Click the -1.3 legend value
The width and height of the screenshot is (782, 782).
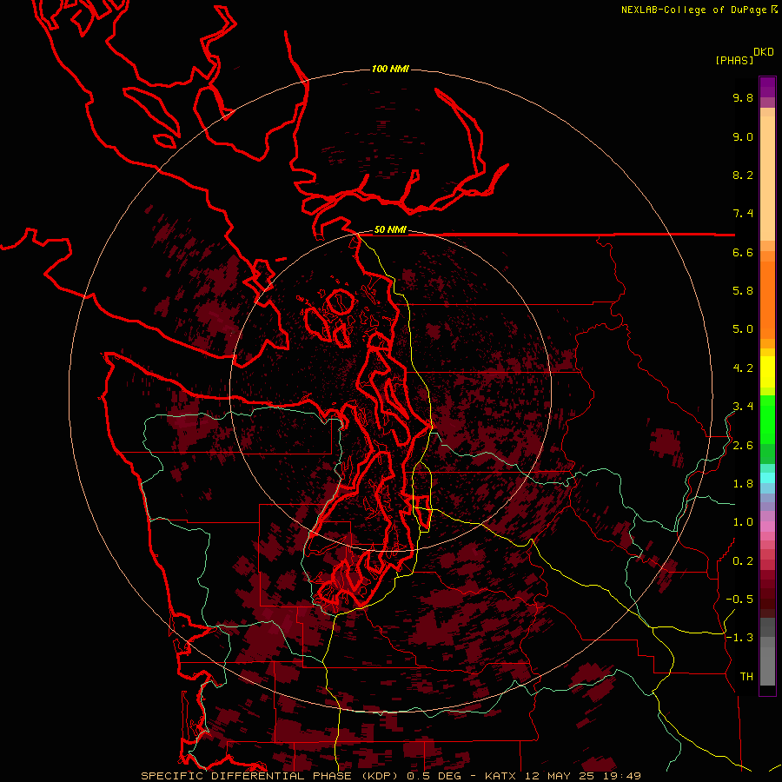[739, 638]
